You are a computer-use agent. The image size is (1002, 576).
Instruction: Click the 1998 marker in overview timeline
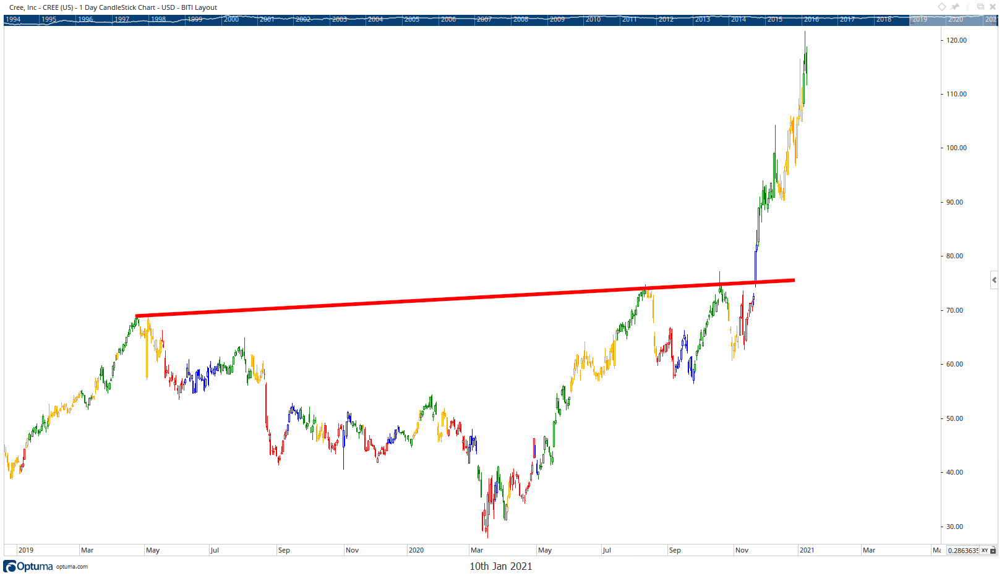pyautogui.click(x=158, y=19)
